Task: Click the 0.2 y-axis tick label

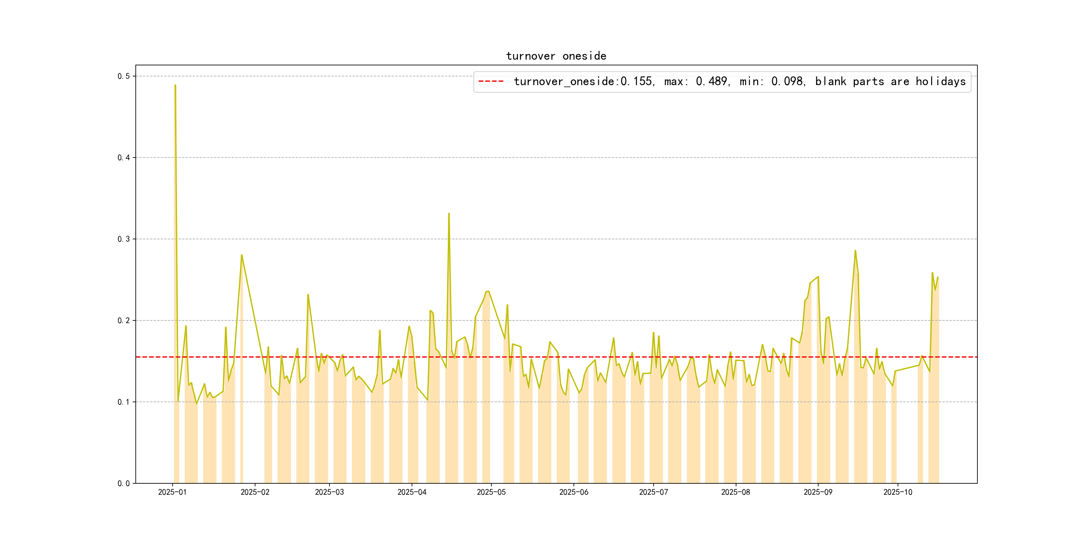Action: [x=124, y=320]
